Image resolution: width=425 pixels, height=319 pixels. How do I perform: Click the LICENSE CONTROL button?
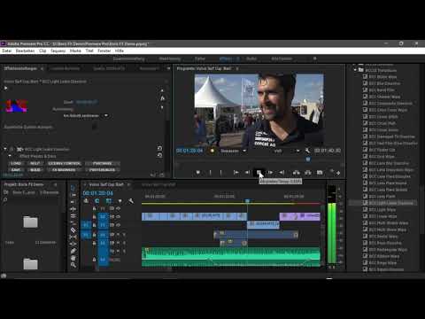coord(64,163)
